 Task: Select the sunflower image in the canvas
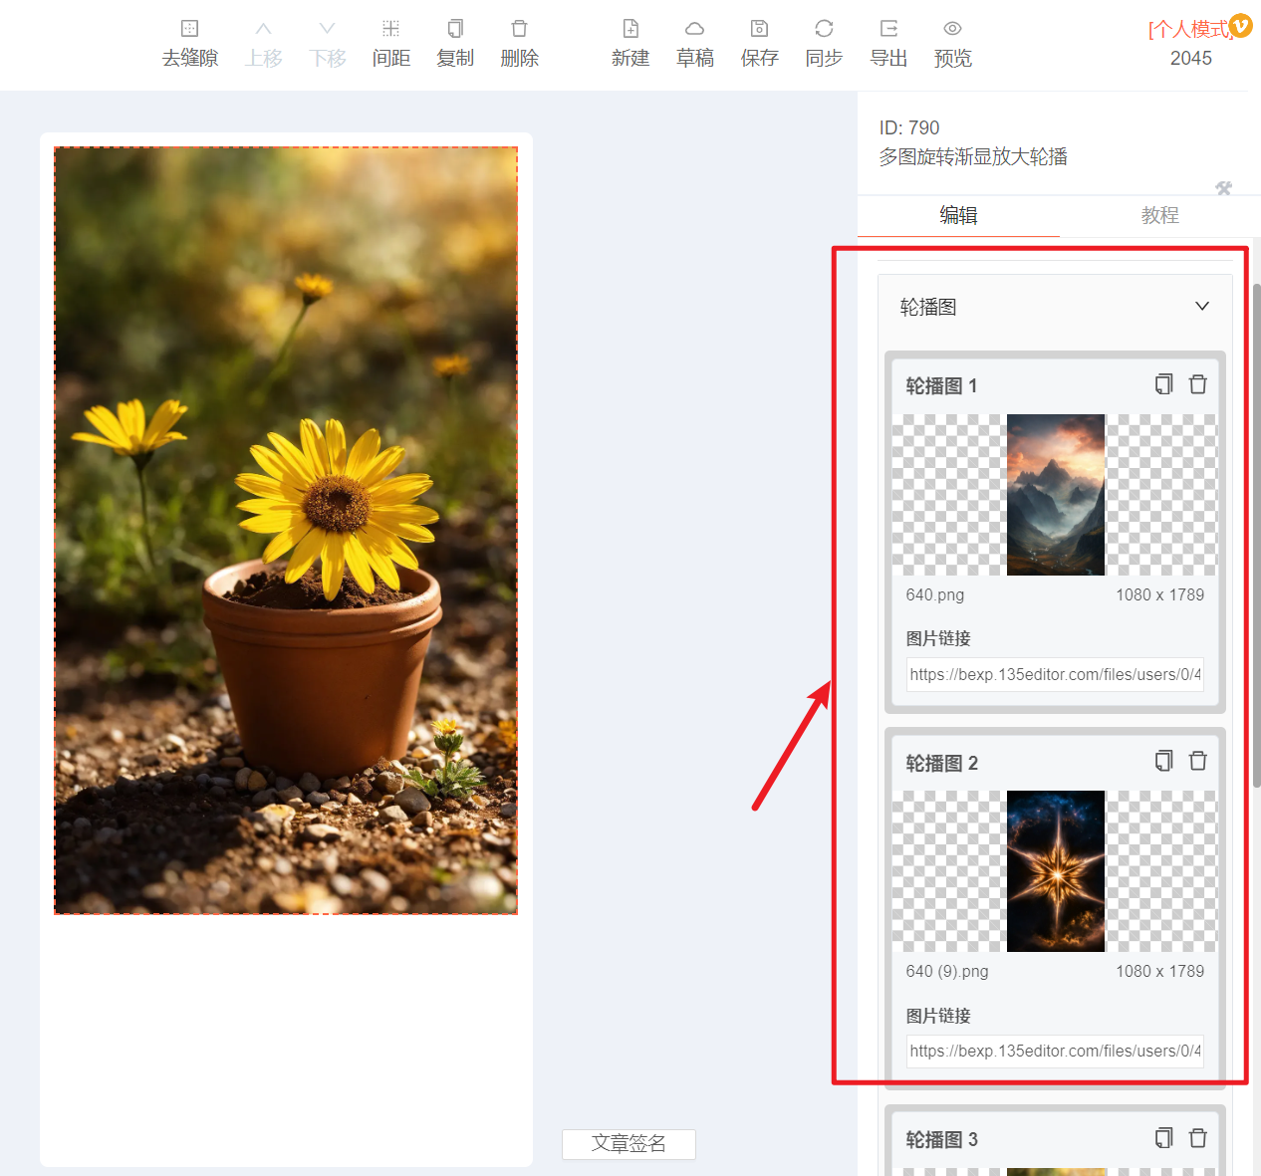point(286,531)
